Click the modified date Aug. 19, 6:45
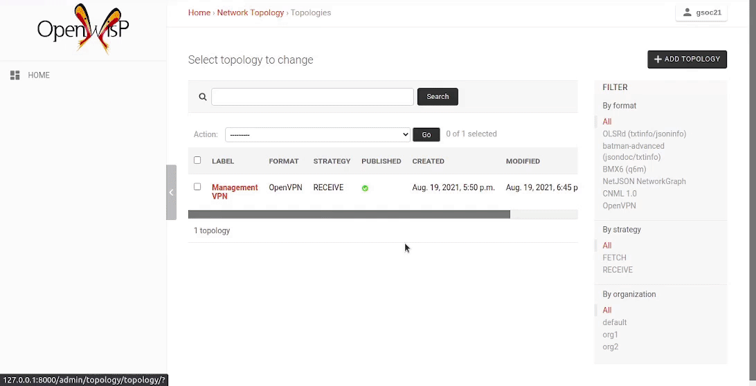Screen dimensions: 756x386 click(541, 187)
